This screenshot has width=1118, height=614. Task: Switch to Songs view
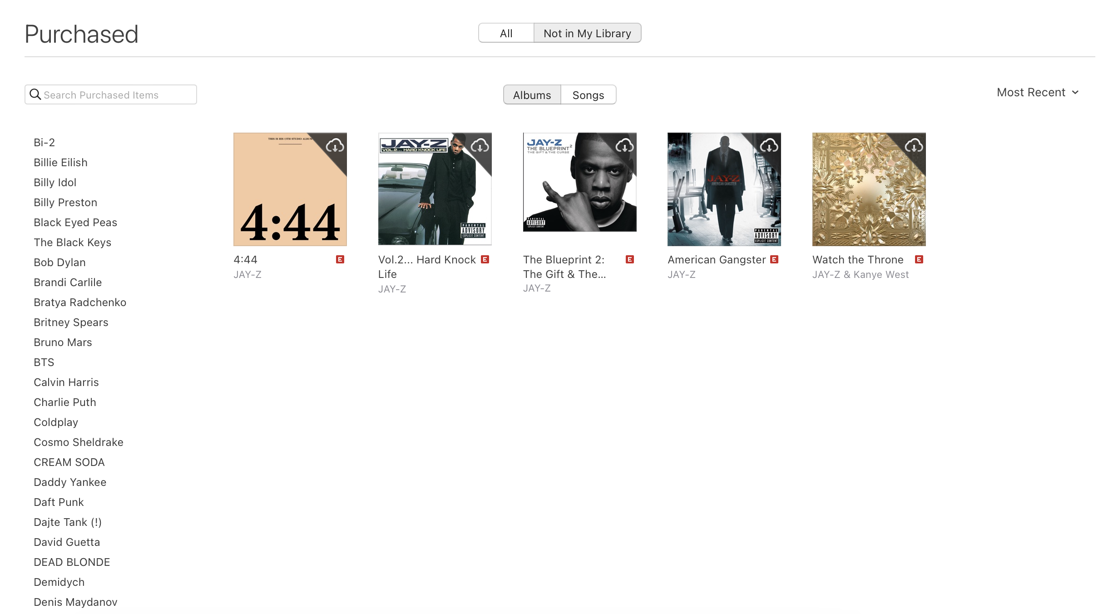pos(588,94)
